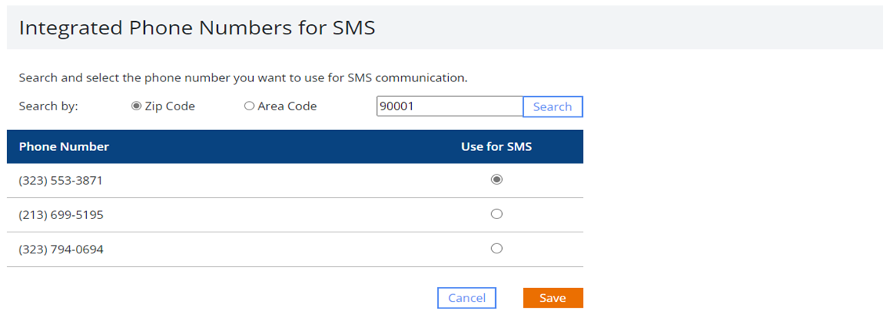
Task: Click the phone number text (213) 699-5195
Action: point(61,215)
